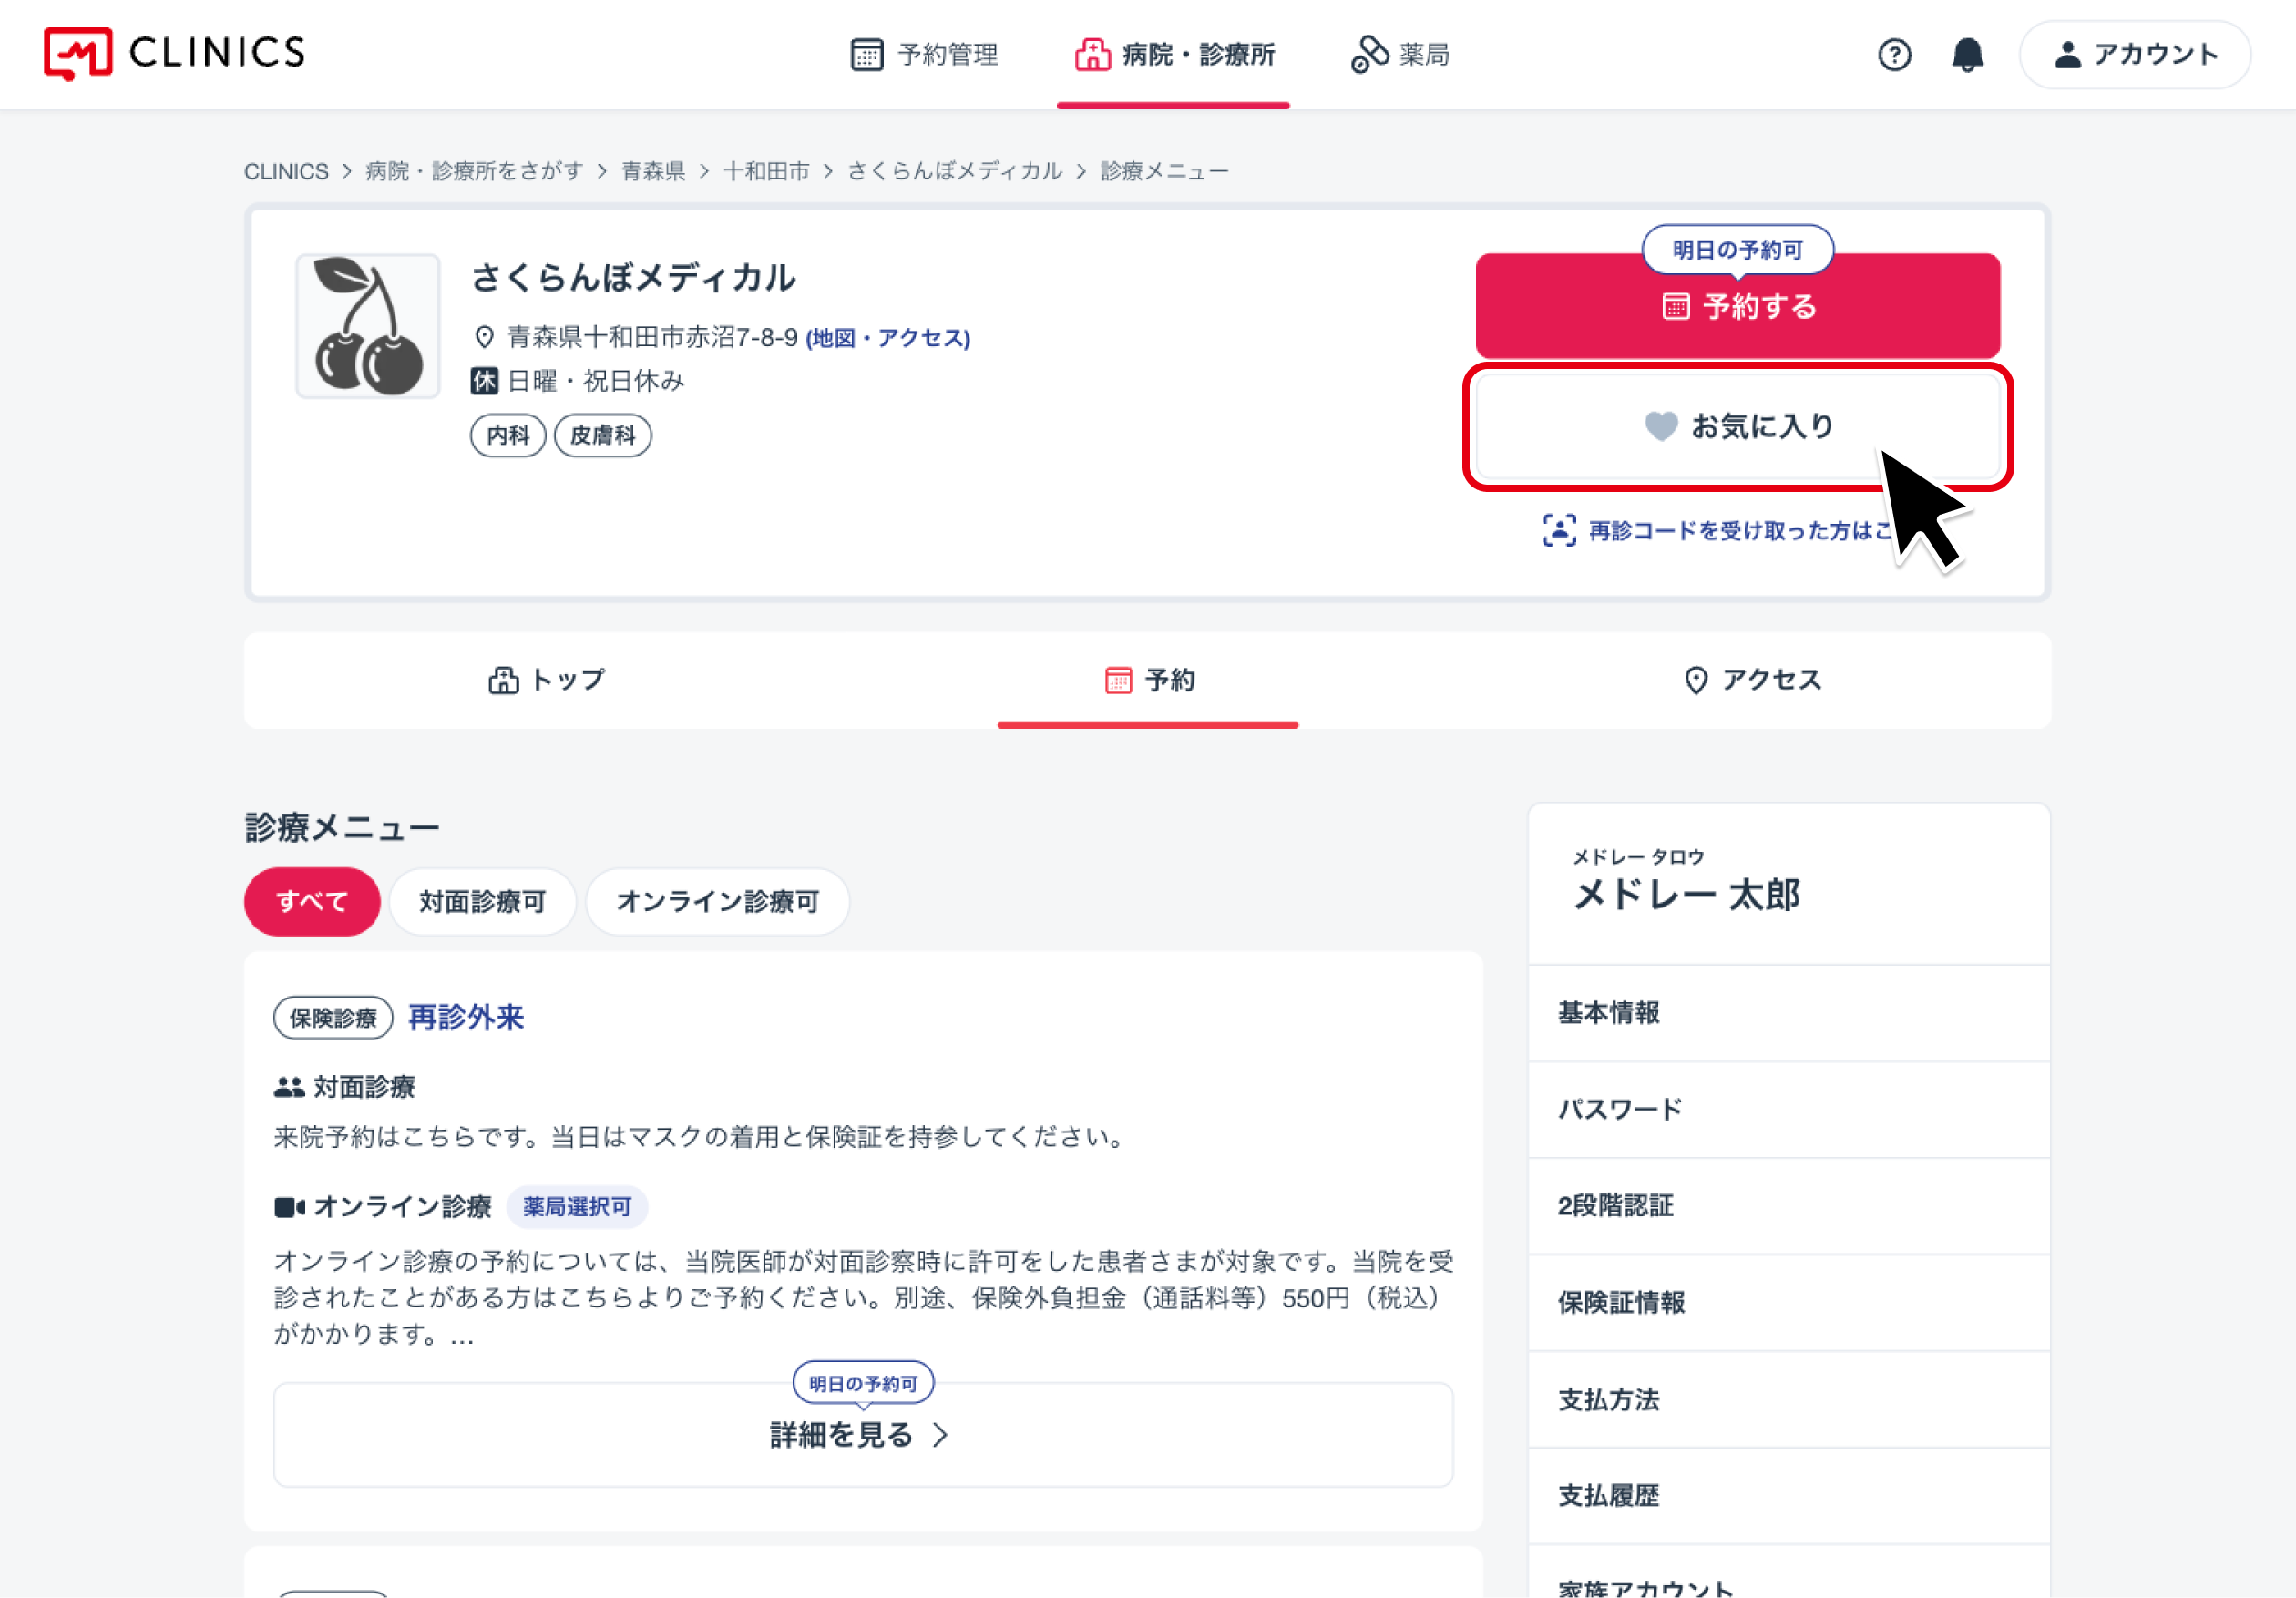Open the 再診コード link
This screenshot has height=1598, width=2296.
pos(1717,531)
